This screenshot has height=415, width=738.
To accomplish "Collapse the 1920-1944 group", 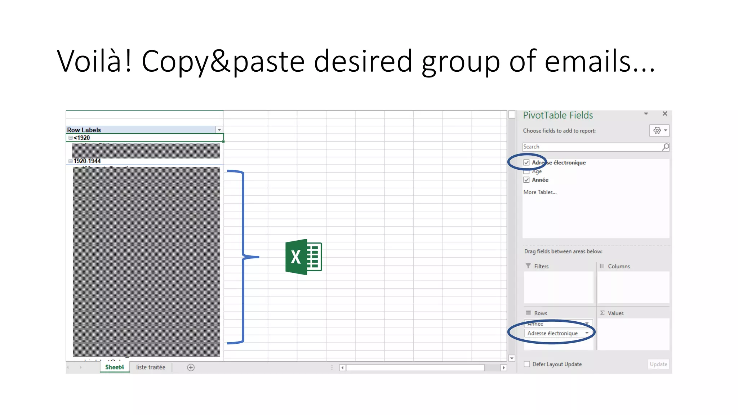I will coord(71,161).
